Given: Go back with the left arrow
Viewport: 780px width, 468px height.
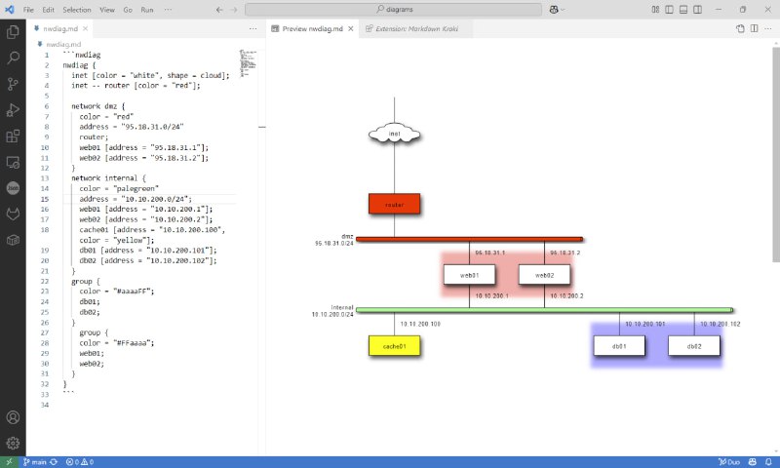Looking at the screenshot, I should pos(219,10).
